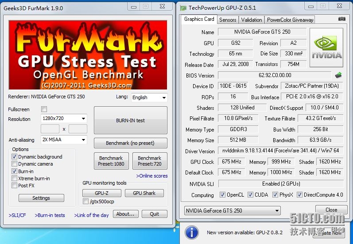Click New version available: GPU-Z 0.8.2 text
The width and height of the screenshot is (353, 244).
pos(244,232)
